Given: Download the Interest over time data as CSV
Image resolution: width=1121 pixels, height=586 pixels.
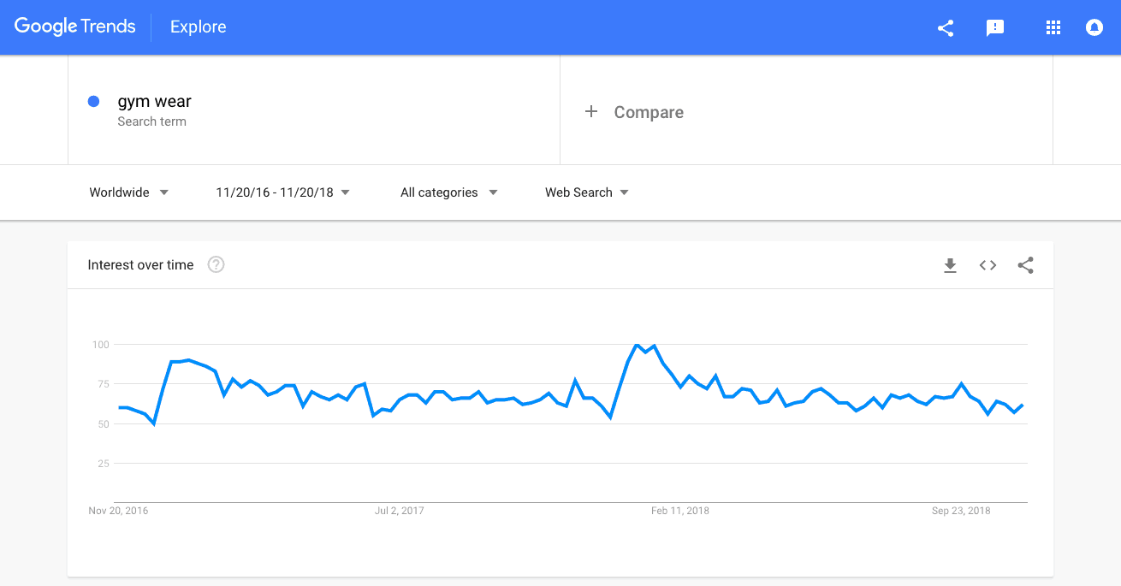Looking at the screenshot, I should pos(950,265).
